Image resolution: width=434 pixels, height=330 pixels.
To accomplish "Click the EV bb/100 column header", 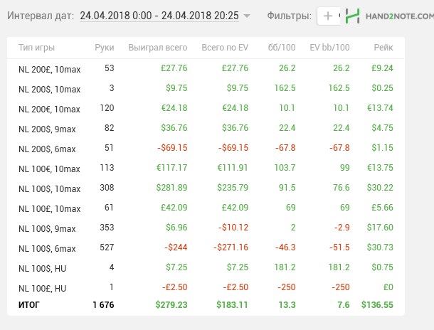I will coord(329,48).
